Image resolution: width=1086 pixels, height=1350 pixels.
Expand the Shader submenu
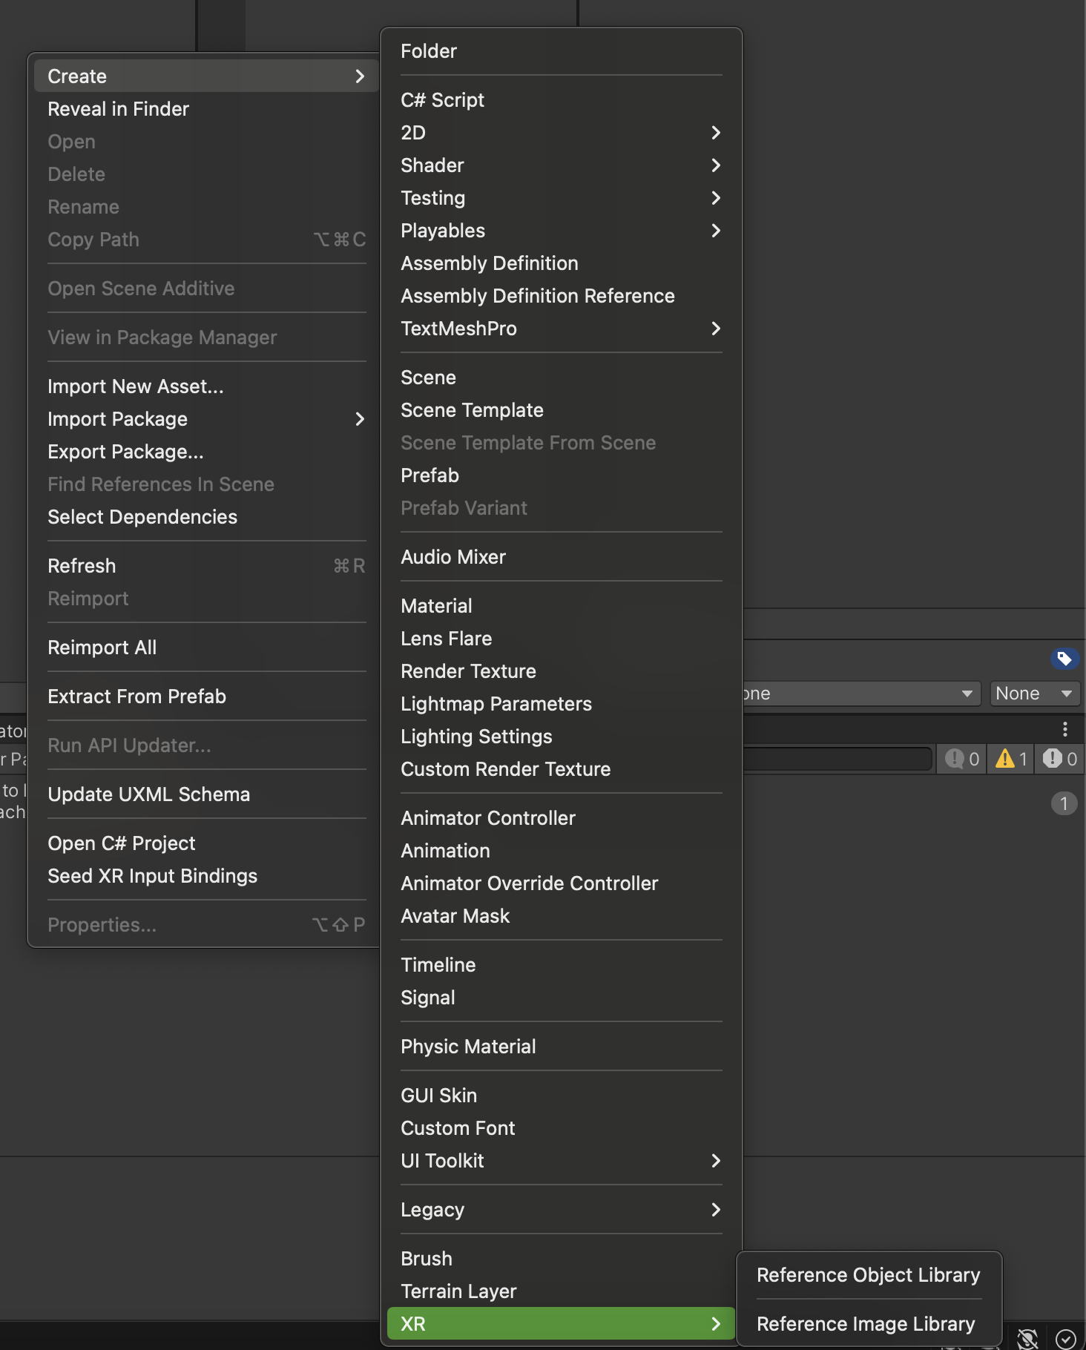coord(561,165)
